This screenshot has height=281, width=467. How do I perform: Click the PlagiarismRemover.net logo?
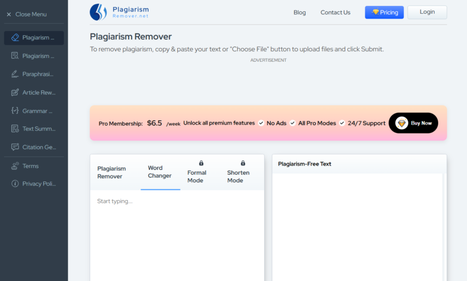coord(119,12)
